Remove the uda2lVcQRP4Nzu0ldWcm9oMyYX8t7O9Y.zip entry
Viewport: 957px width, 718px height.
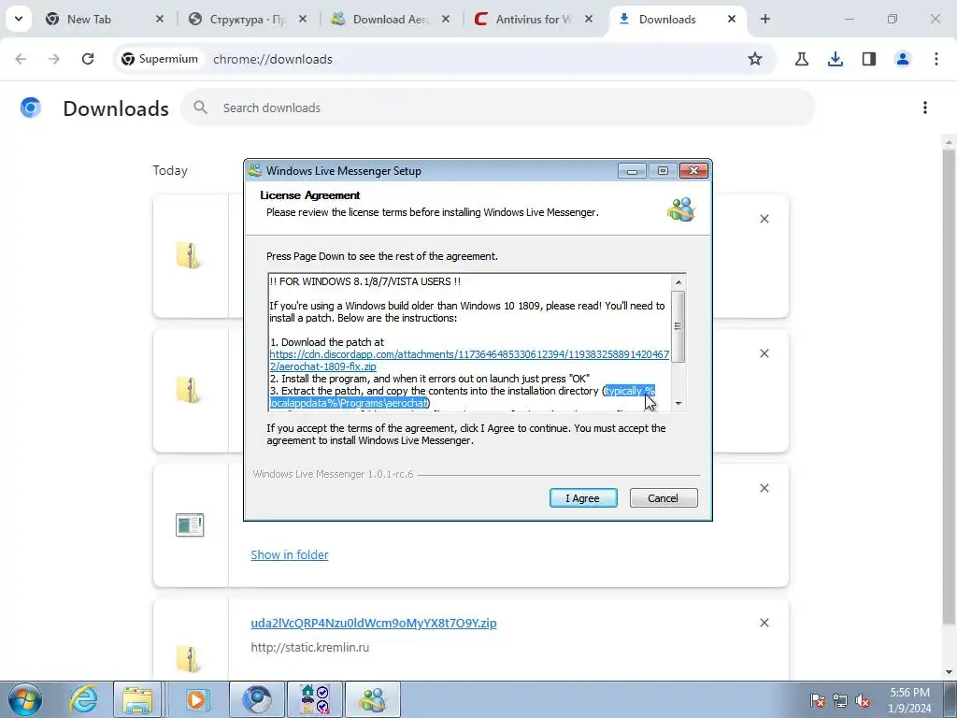click(x=764, y=623)
